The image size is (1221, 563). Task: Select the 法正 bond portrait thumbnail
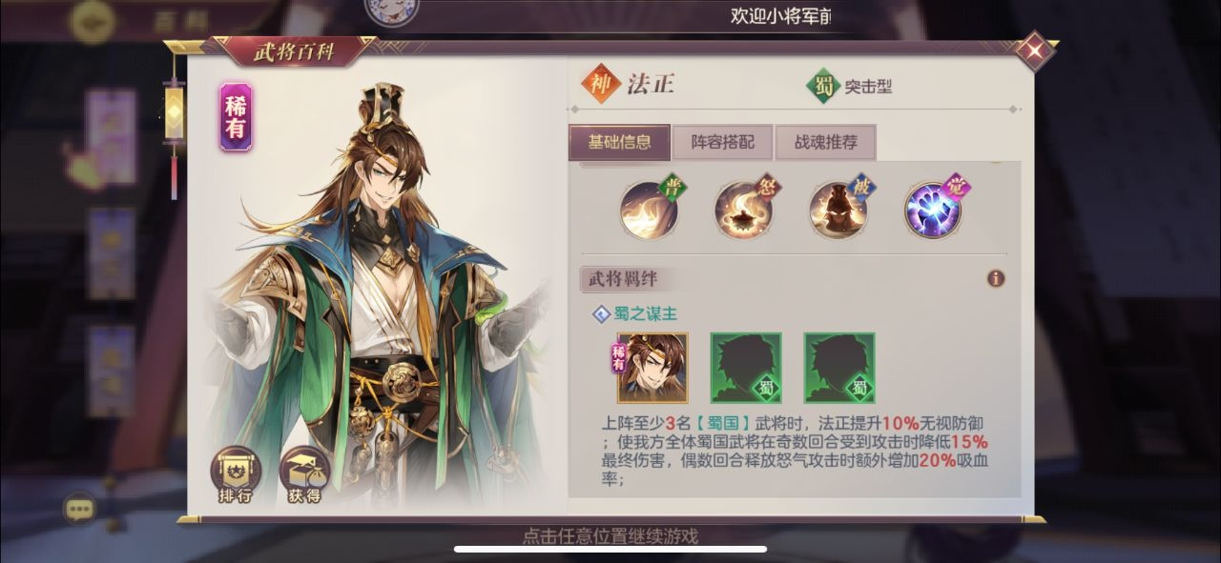[x=652, y=367]
